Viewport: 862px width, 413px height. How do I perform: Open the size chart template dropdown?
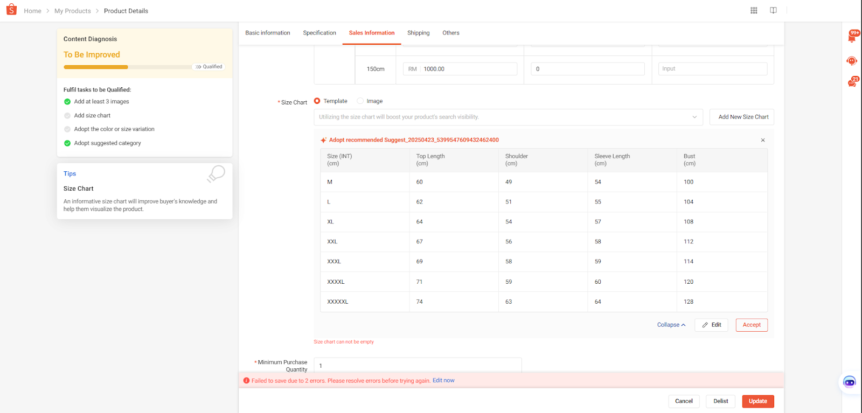click(508, 117)
